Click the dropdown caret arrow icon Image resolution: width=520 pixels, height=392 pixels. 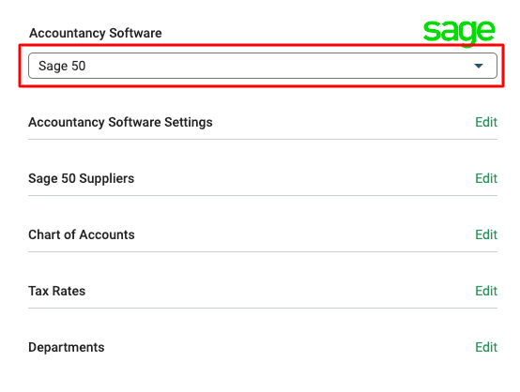click(478, 66)
